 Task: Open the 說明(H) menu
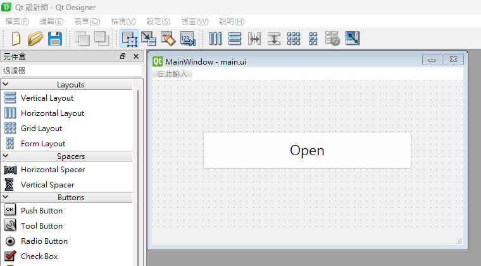tap(232, 22)
